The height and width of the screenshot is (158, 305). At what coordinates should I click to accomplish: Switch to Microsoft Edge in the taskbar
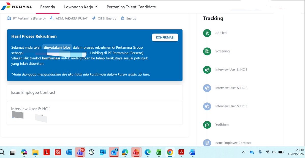click(x=147, y=152)
